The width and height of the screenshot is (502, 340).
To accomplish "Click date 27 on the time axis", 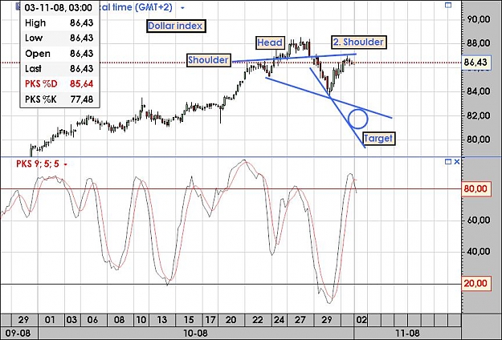I will pyautogui.click(x=300, y=320).
